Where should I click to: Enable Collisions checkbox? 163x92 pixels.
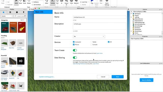click(32, 2)
